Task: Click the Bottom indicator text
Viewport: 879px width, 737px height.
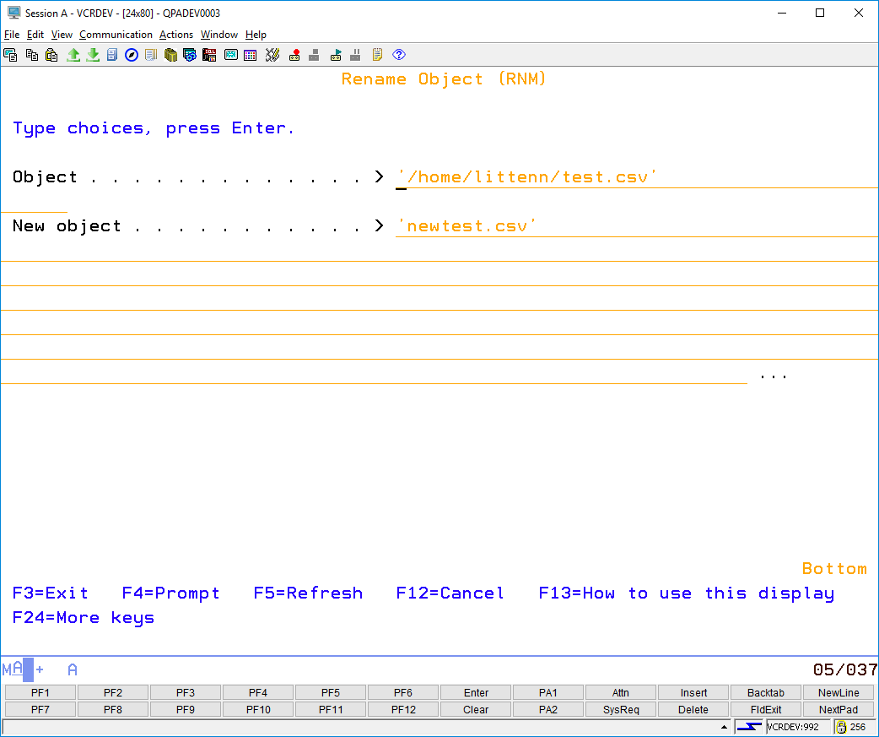Action: coord(834,569)
